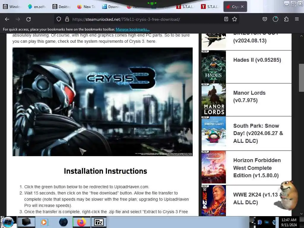Switch to first S.T.A.L tab
304x228 pixels.
[185, 7]
